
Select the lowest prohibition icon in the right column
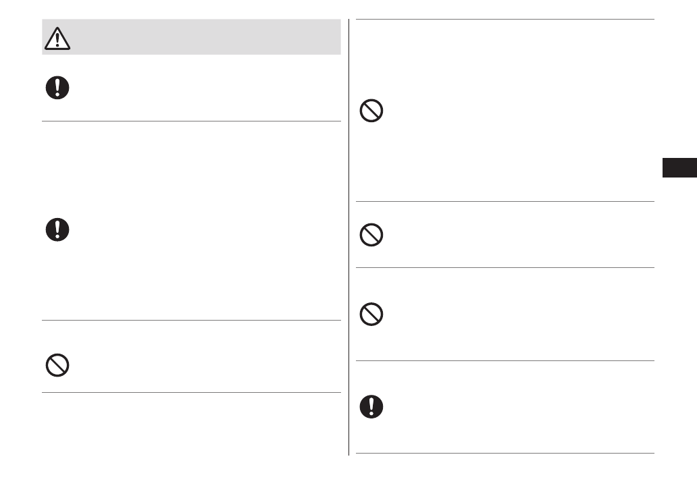pos(371,315)
